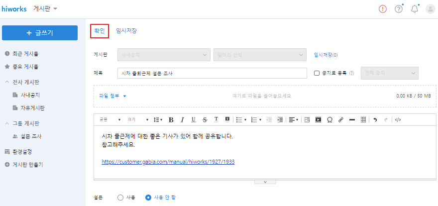Increase the paragraph indent
Viewport: 438px width, 206px height.
280,120
